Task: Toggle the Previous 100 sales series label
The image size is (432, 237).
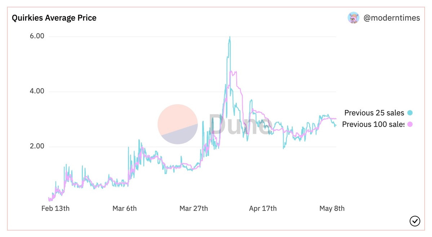Action: pos(373,124)
